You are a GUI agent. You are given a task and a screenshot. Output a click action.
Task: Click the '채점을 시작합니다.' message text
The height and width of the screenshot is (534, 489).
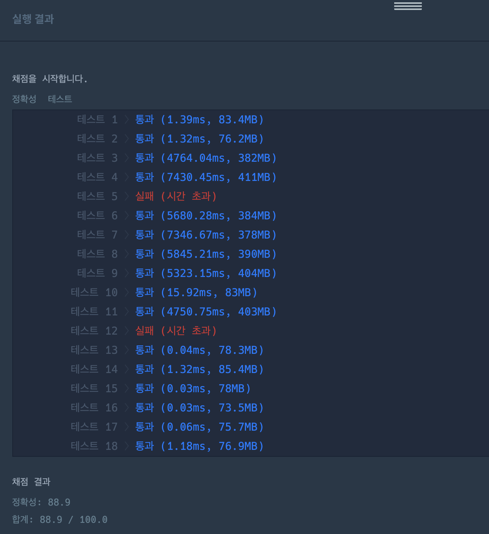click(50, 79)
